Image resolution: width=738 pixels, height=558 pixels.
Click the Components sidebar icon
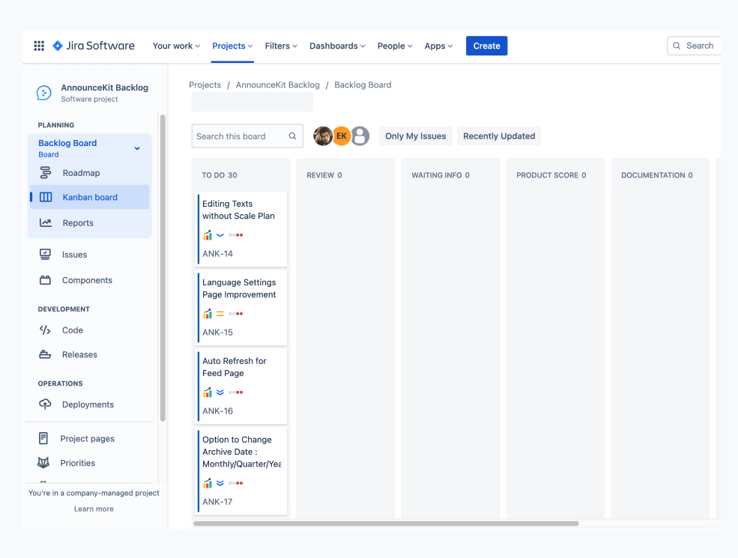45,280
